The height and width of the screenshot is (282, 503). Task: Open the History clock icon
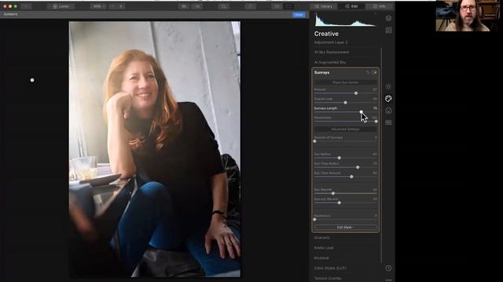point(388,268)
